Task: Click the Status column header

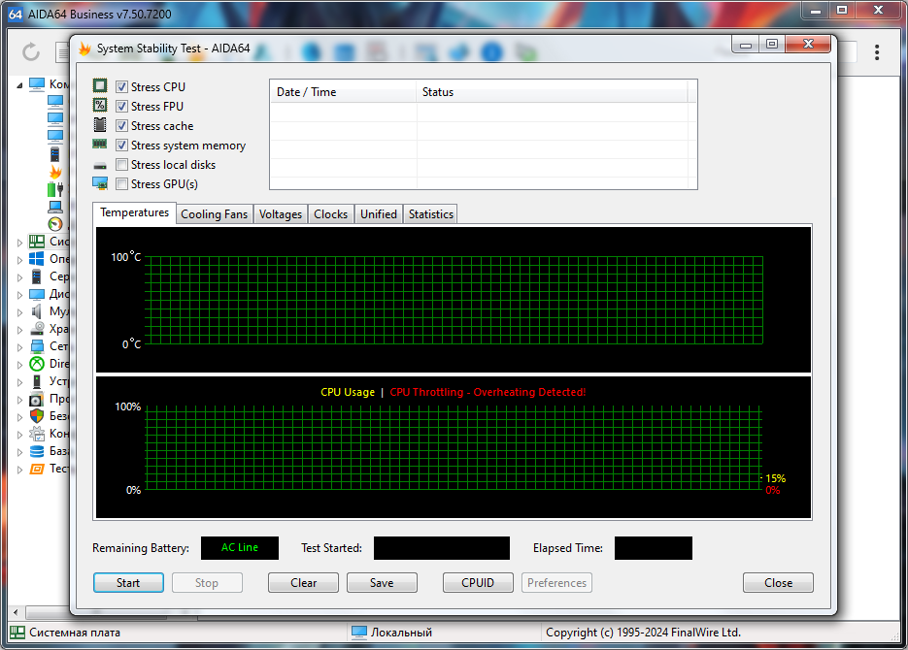Action: [x=552, y=92]
